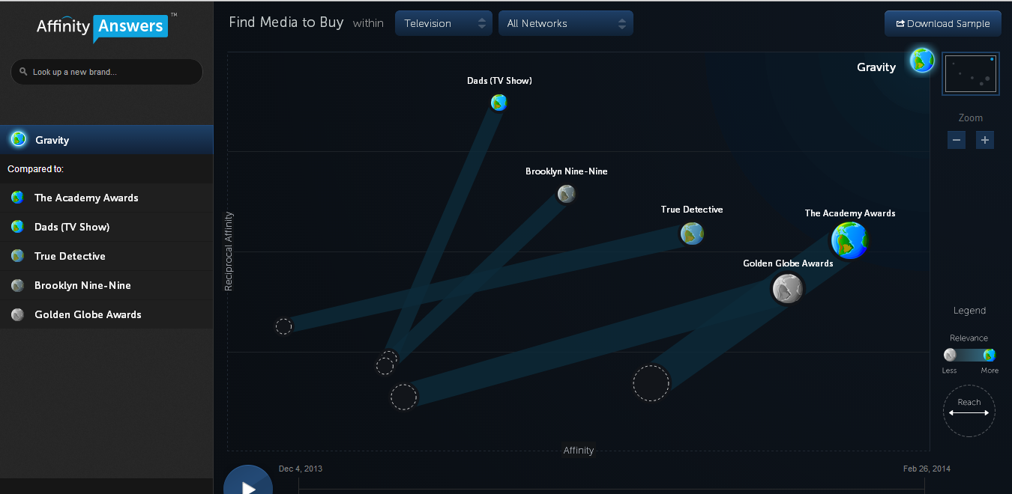Click dashed origin circle of Academy Awards trail
The width and height of the screenshot is (1012, 494).
coord(651,383)
